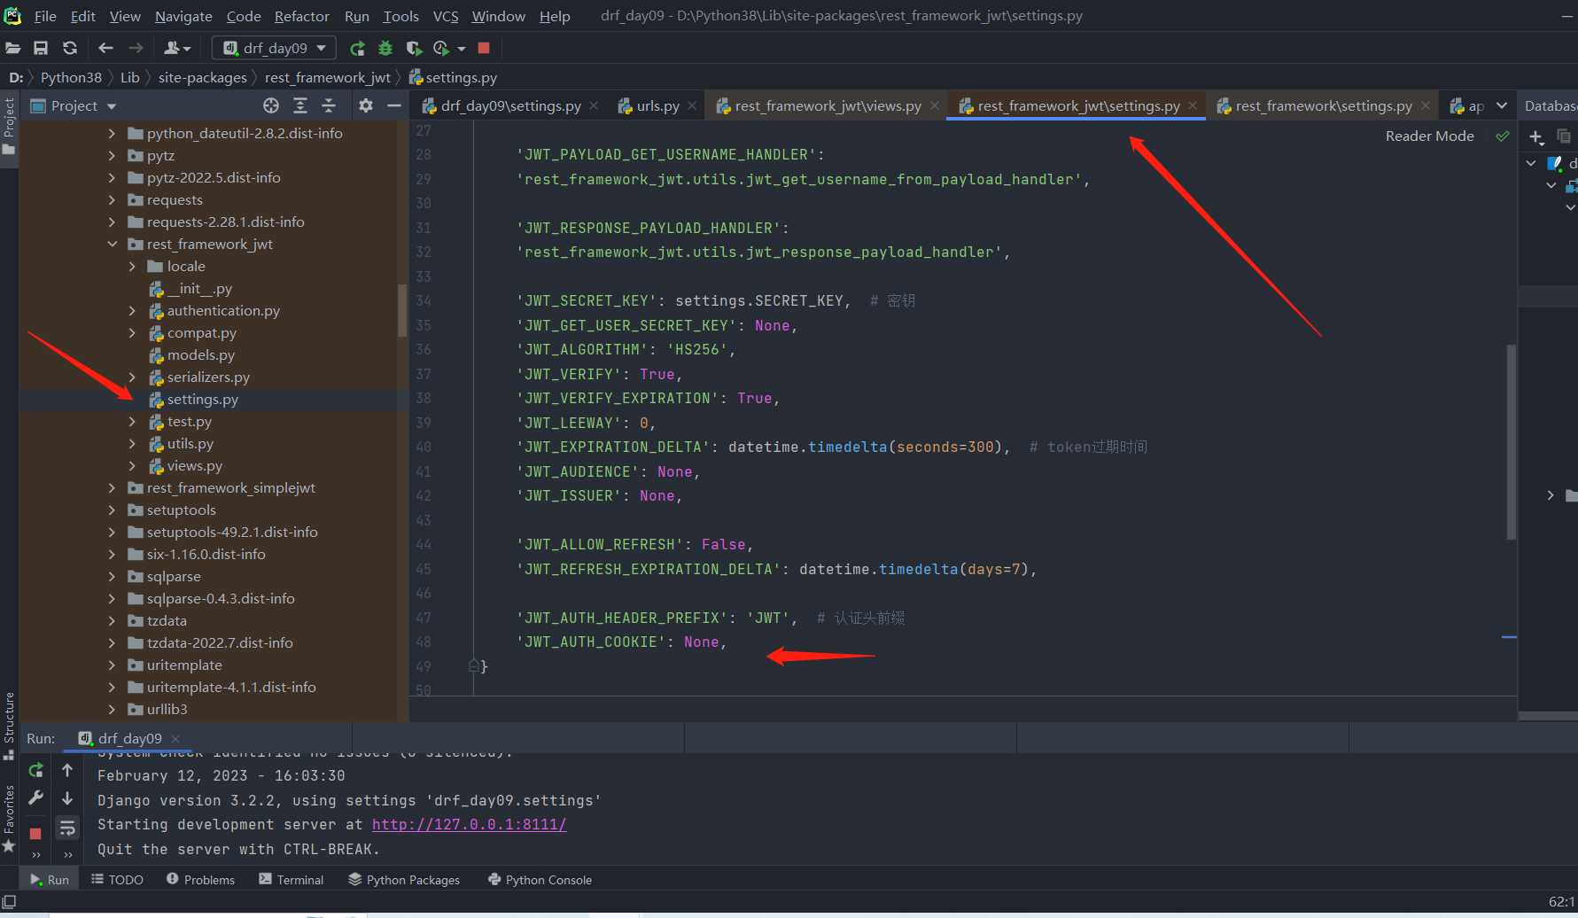Stop the running process in main toolbar

[x=484, y=48]
